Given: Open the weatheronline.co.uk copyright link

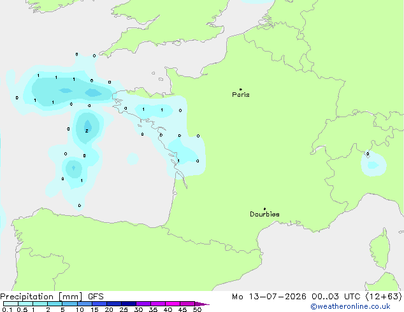Looking at the screenshot, I should (350, 306).
